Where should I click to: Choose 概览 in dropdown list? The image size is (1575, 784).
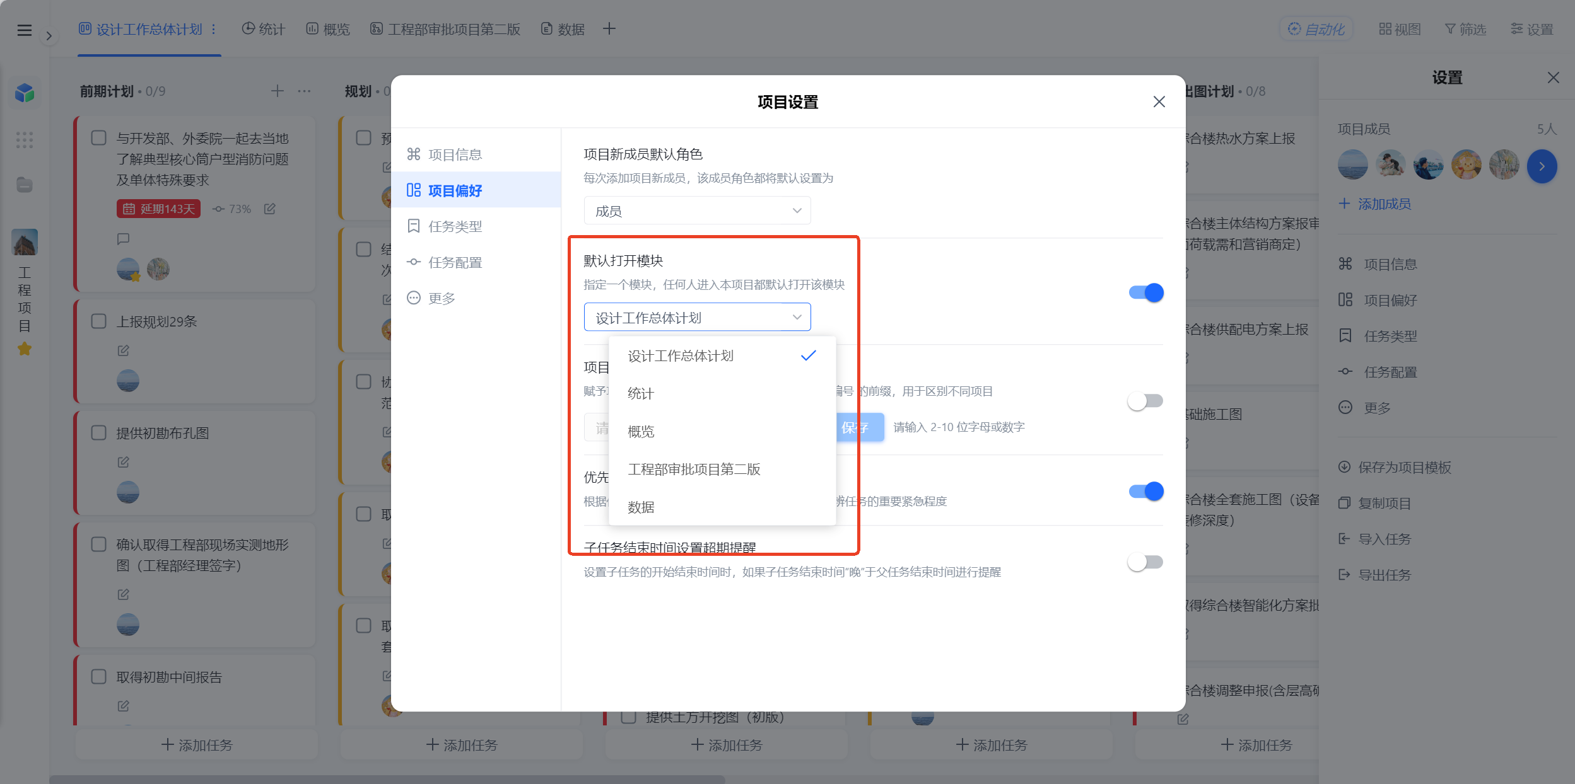(x=722, y=431)
